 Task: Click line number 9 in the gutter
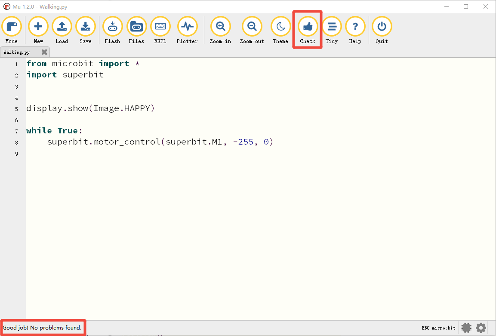[x=16, y=154]
